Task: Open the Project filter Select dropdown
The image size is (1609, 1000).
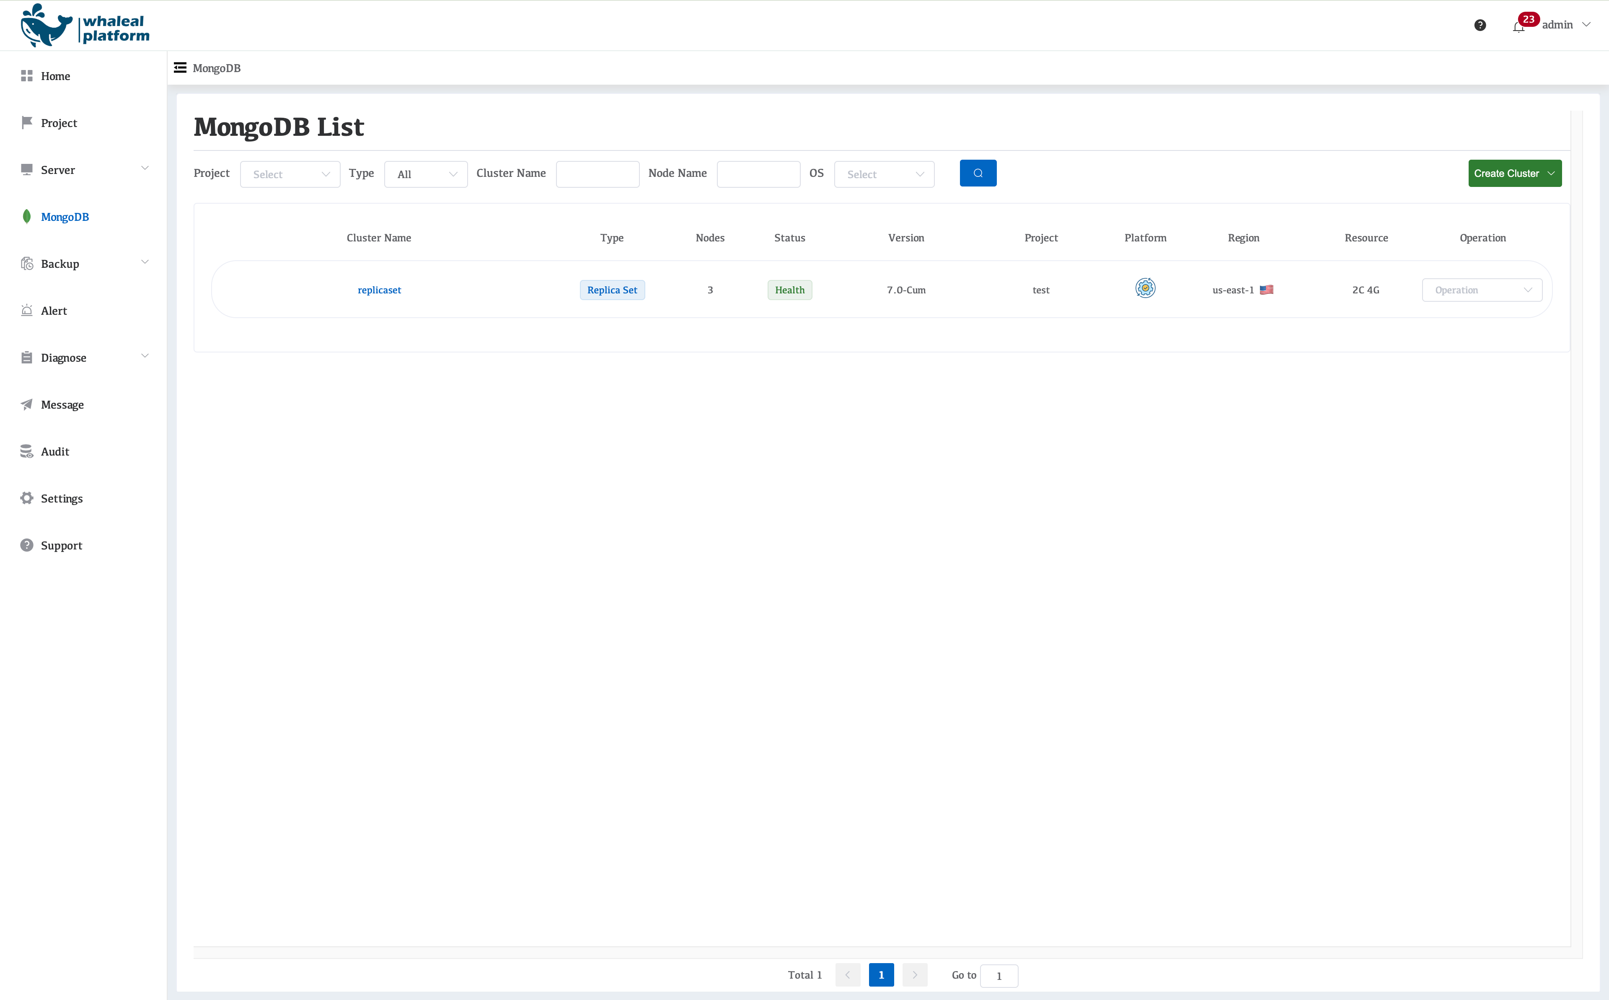Action: click(x=290, y=175)
